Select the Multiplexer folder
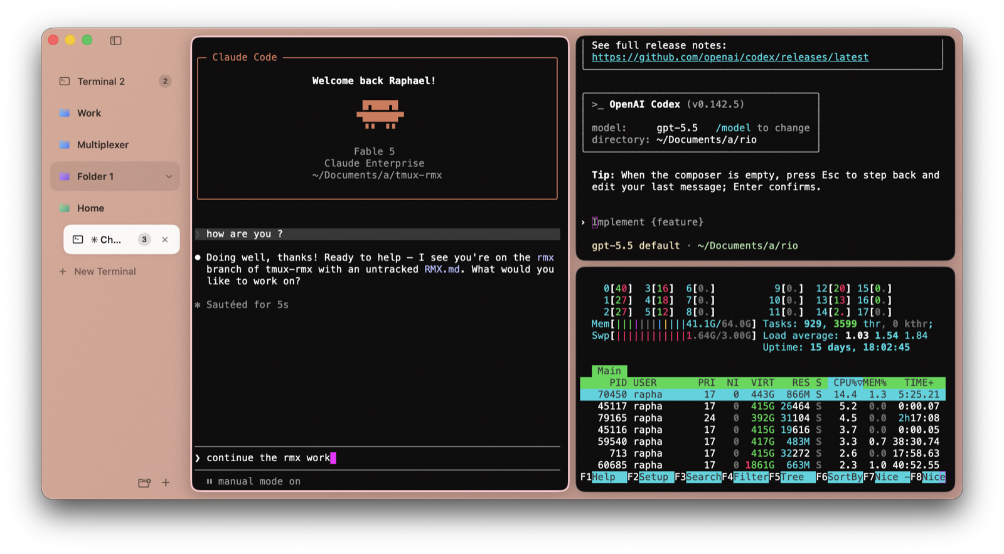 tap(115, 144)
